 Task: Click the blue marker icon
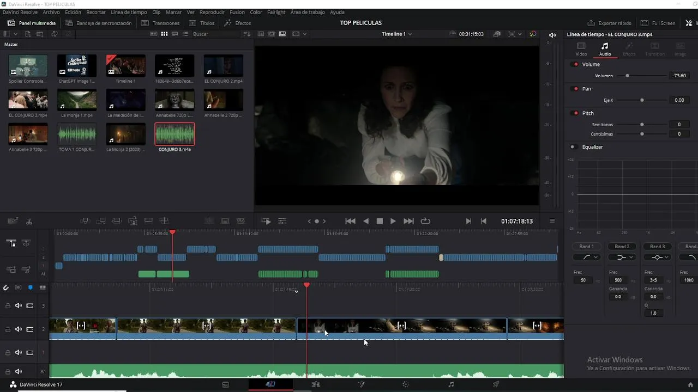[x=31, y=287]
